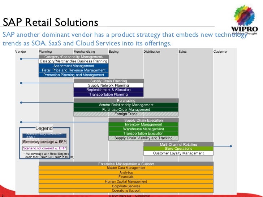Click the Buying column header
Screen dimensions: 263x197
coord(113,52)
